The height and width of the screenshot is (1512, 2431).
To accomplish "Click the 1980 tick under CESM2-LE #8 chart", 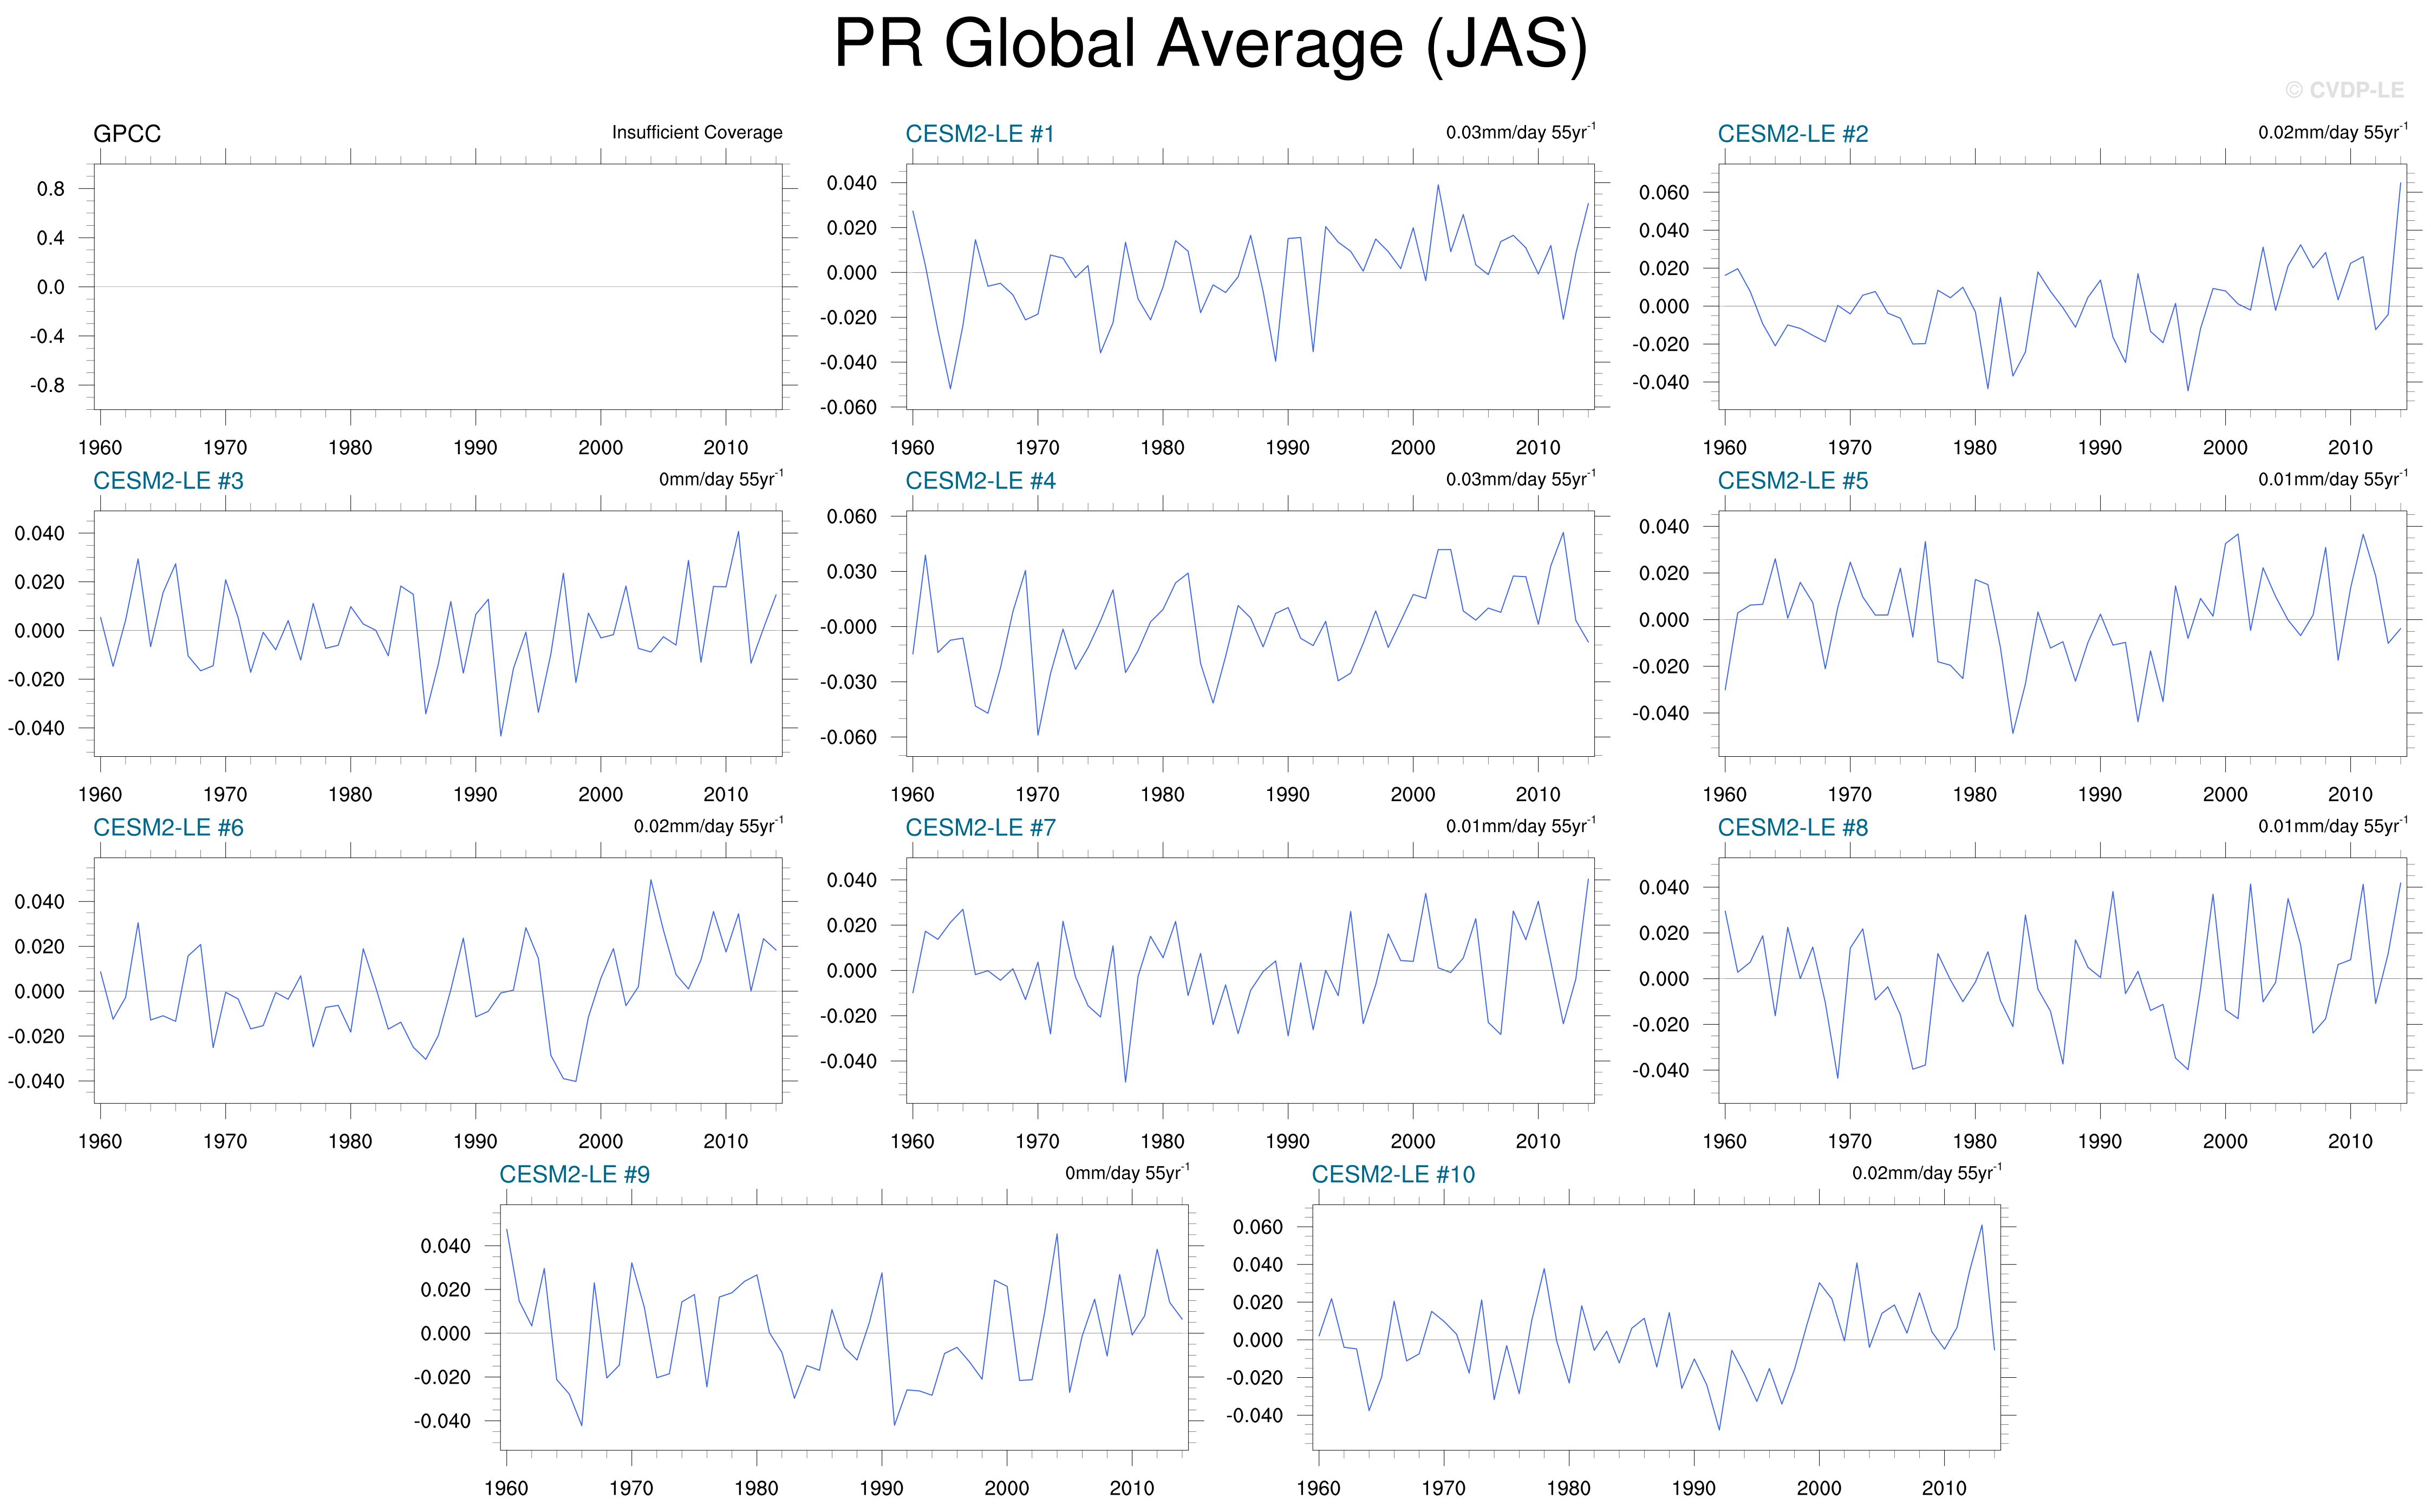I will tap(1974, 1141).
